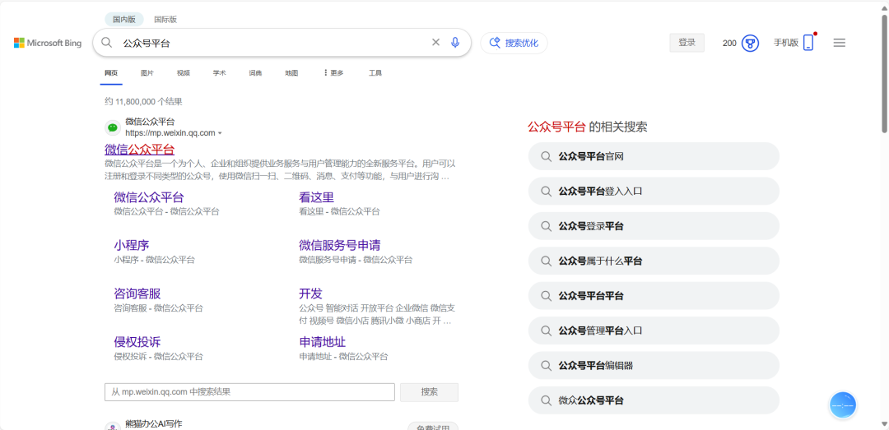The image size is (889, 430).
Task: Open the hamburger settings menu
Action: coord(839,43)
